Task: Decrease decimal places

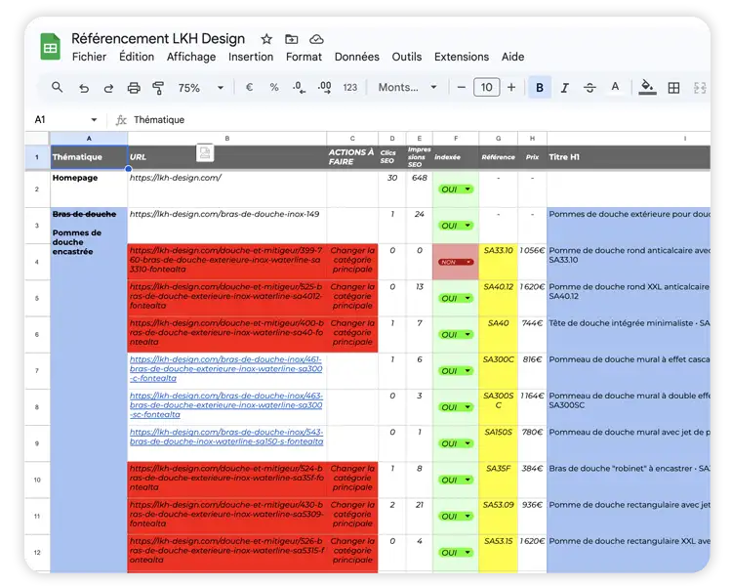Action: (x=299, y=87)
